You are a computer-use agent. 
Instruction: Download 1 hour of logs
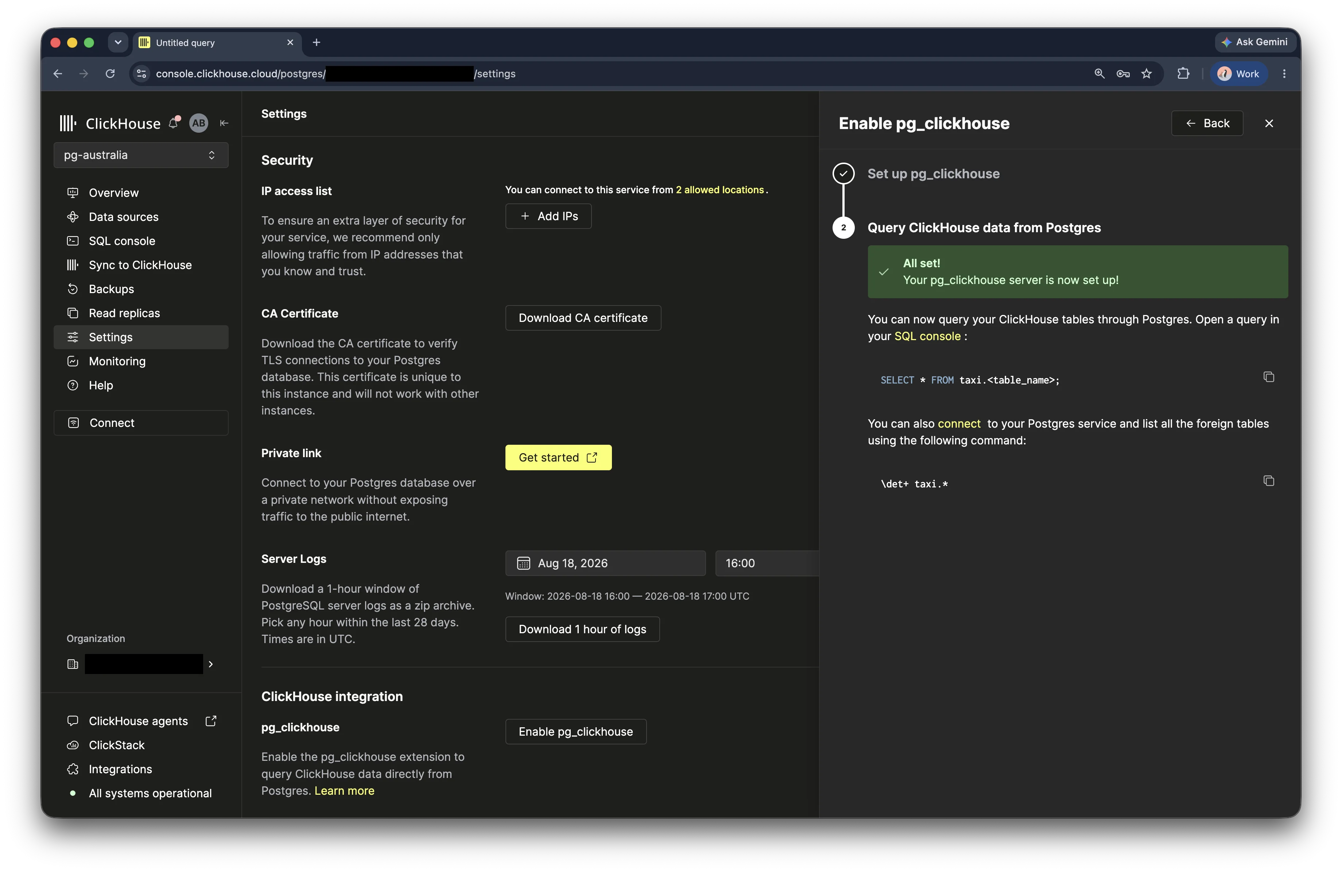pyautogui.click(x=582, y=630)
